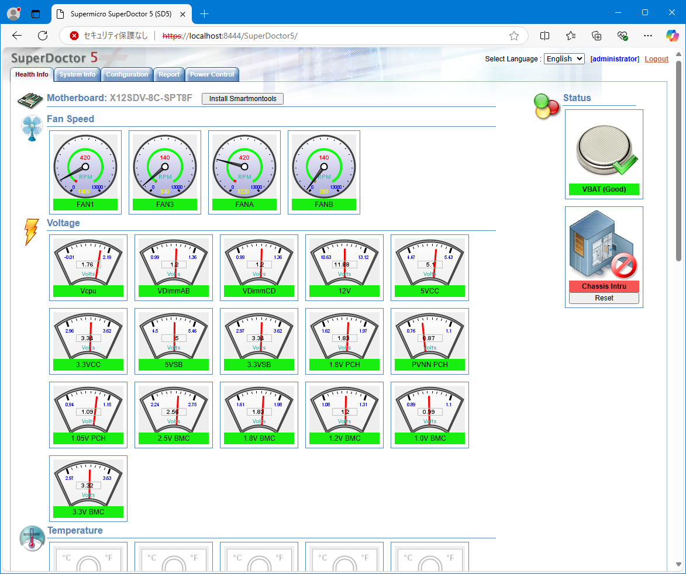Click the VDimmCD voltage gauge

[x=259, y=262]
